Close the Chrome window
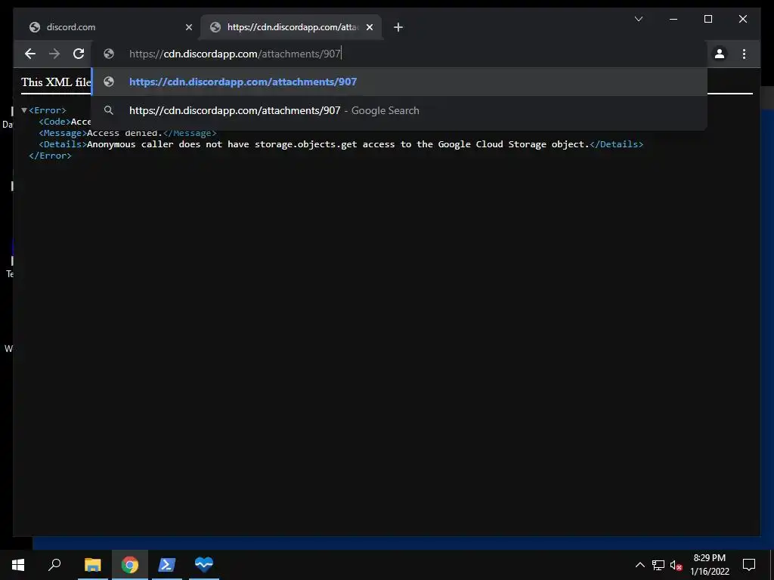Image resolution: width=774 pixels, height=580 pixels. 742,19
